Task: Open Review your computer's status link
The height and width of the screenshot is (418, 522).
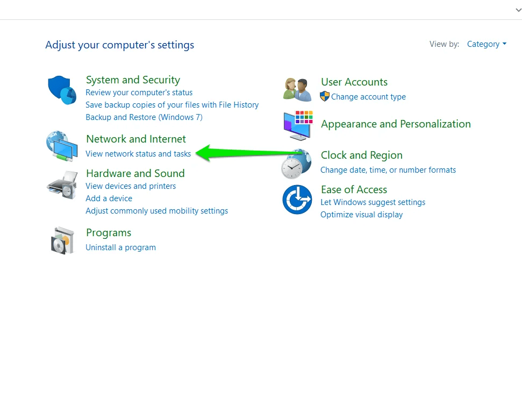Action: click(x=139, y=93)
